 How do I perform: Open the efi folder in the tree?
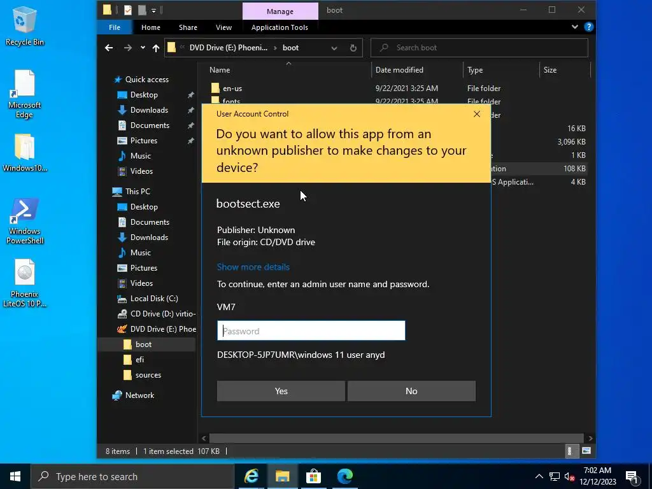pos(139,360)
